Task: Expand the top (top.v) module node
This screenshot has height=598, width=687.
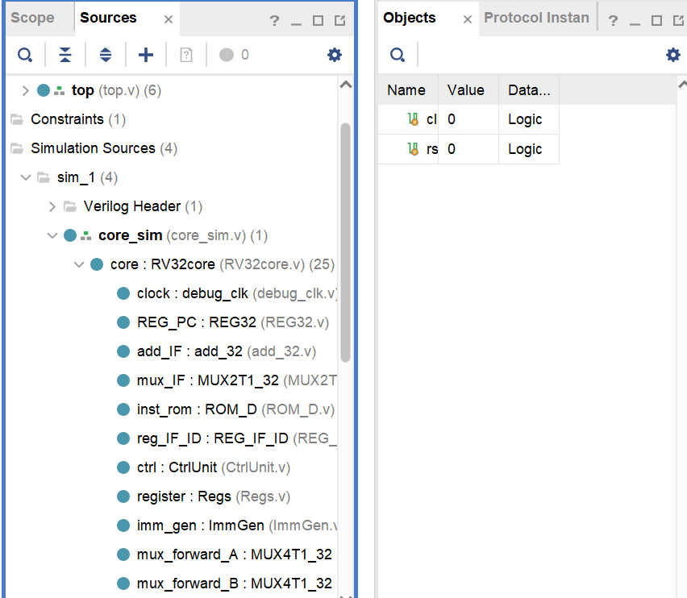Action: click(x=25, y=90)
